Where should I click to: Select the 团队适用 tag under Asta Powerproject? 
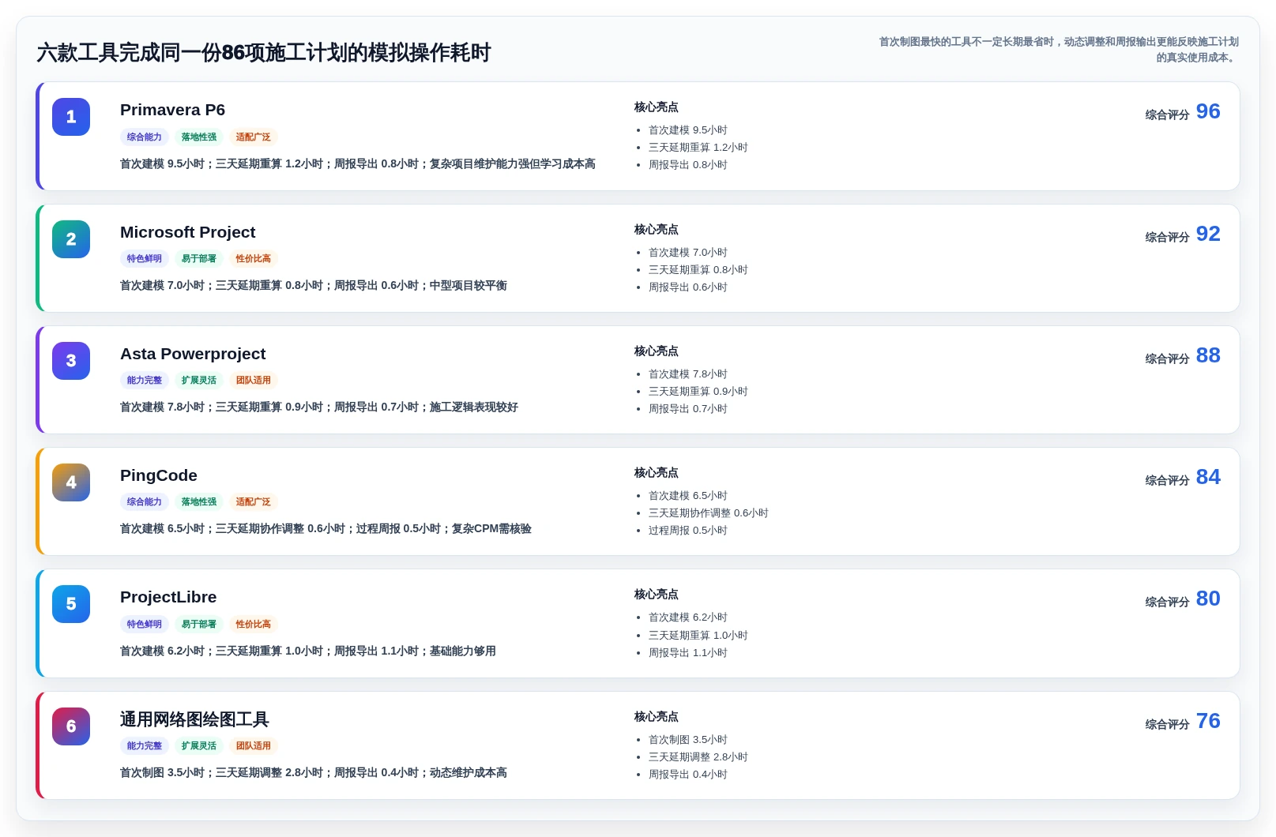[x=254, y=380]
